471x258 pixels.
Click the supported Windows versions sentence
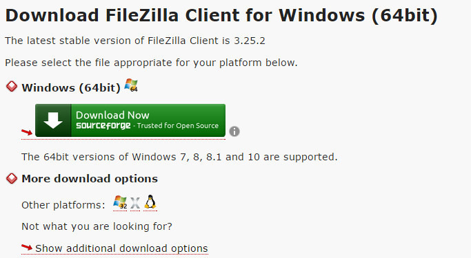(179, 157)
